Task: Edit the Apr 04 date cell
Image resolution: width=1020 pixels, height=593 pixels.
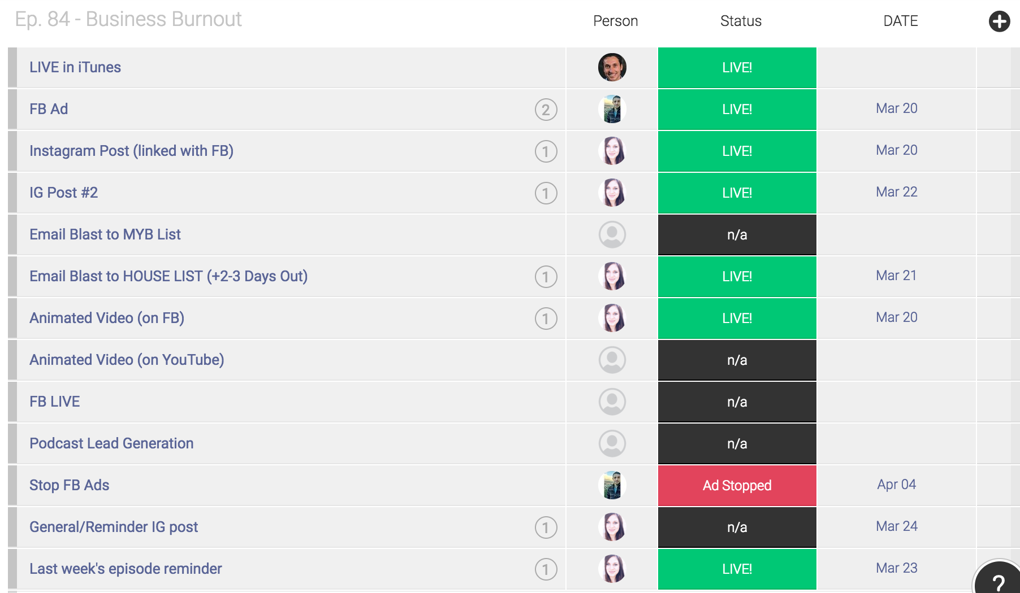Action: 896,485
